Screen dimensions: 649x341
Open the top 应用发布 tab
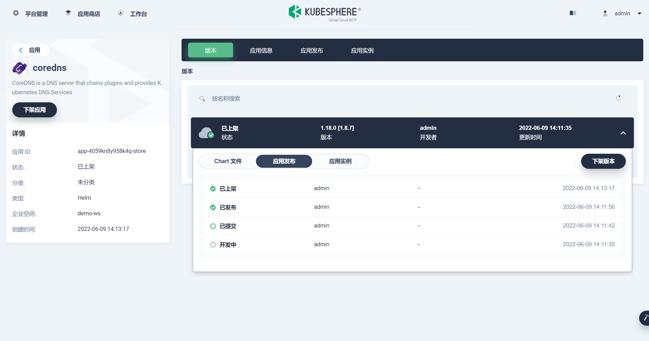click(x=312, y=50)
